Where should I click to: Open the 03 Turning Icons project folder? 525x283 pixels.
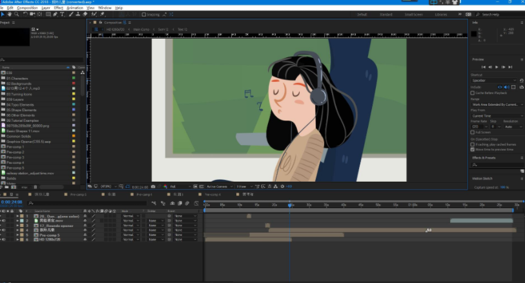tap(19, 93)
